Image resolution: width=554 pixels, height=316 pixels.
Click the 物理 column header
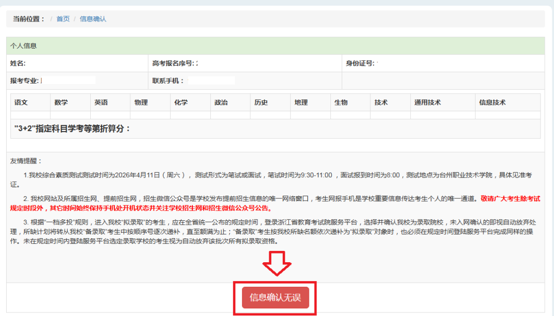coord(141,102)
